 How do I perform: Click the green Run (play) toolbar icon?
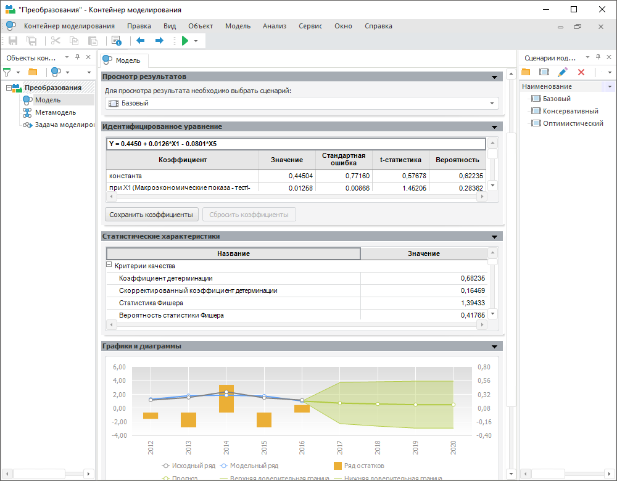[184, 41]
